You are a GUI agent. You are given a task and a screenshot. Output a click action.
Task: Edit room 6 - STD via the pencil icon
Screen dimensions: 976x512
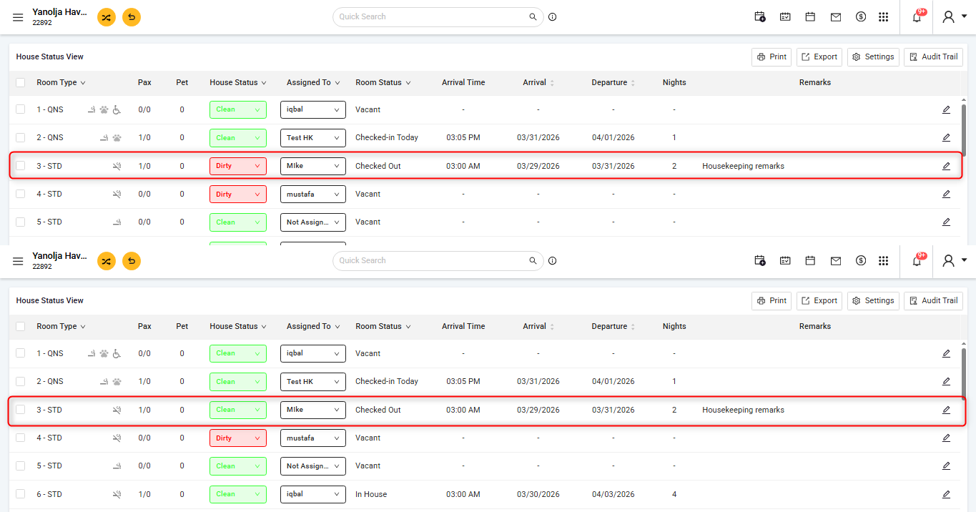click(946, 494)
